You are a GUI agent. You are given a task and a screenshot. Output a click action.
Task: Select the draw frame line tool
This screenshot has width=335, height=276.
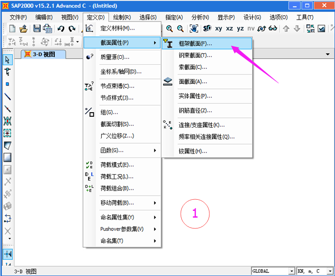click(8, 96)
